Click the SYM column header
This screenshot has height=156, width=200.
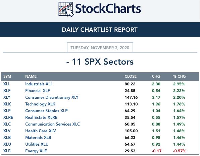(7, 76)
